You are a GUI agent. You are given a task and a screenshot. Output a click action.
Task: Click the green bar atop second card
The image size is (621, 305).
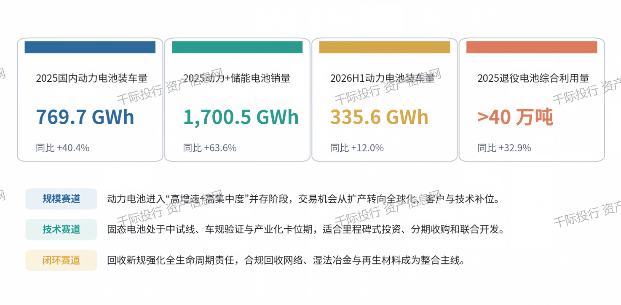pos(237,47)
